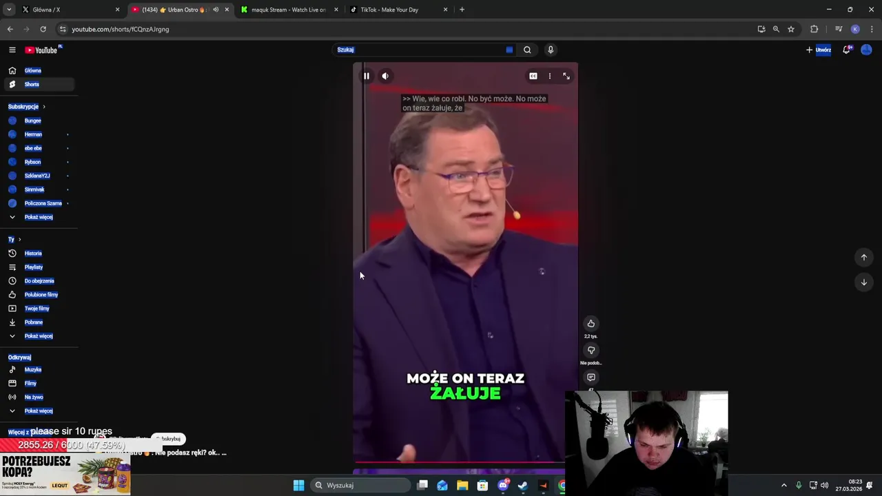Open the tab search dropdown arrow
Screen dimensions: 882x496
tap(8, 10)
